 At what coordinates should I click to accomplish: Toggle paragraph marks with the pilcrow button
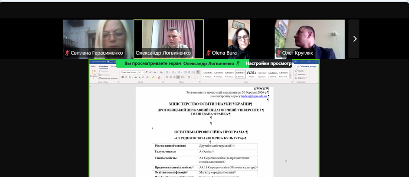pyautogui.click(x=198, y=72)
